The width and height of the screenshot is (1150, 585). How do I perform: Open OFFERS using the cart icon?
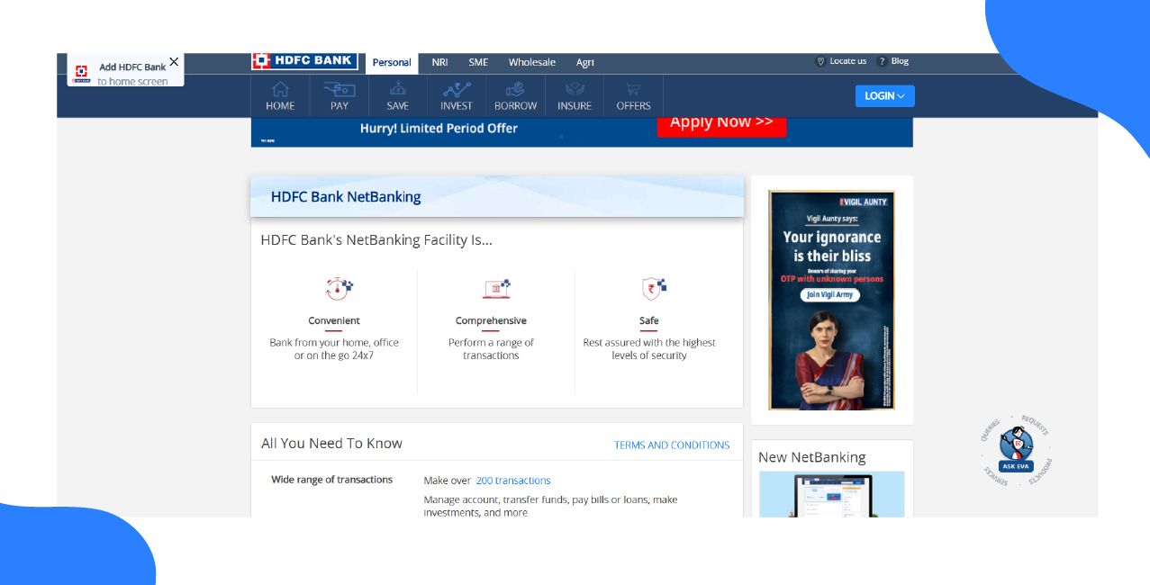(633, 90)
